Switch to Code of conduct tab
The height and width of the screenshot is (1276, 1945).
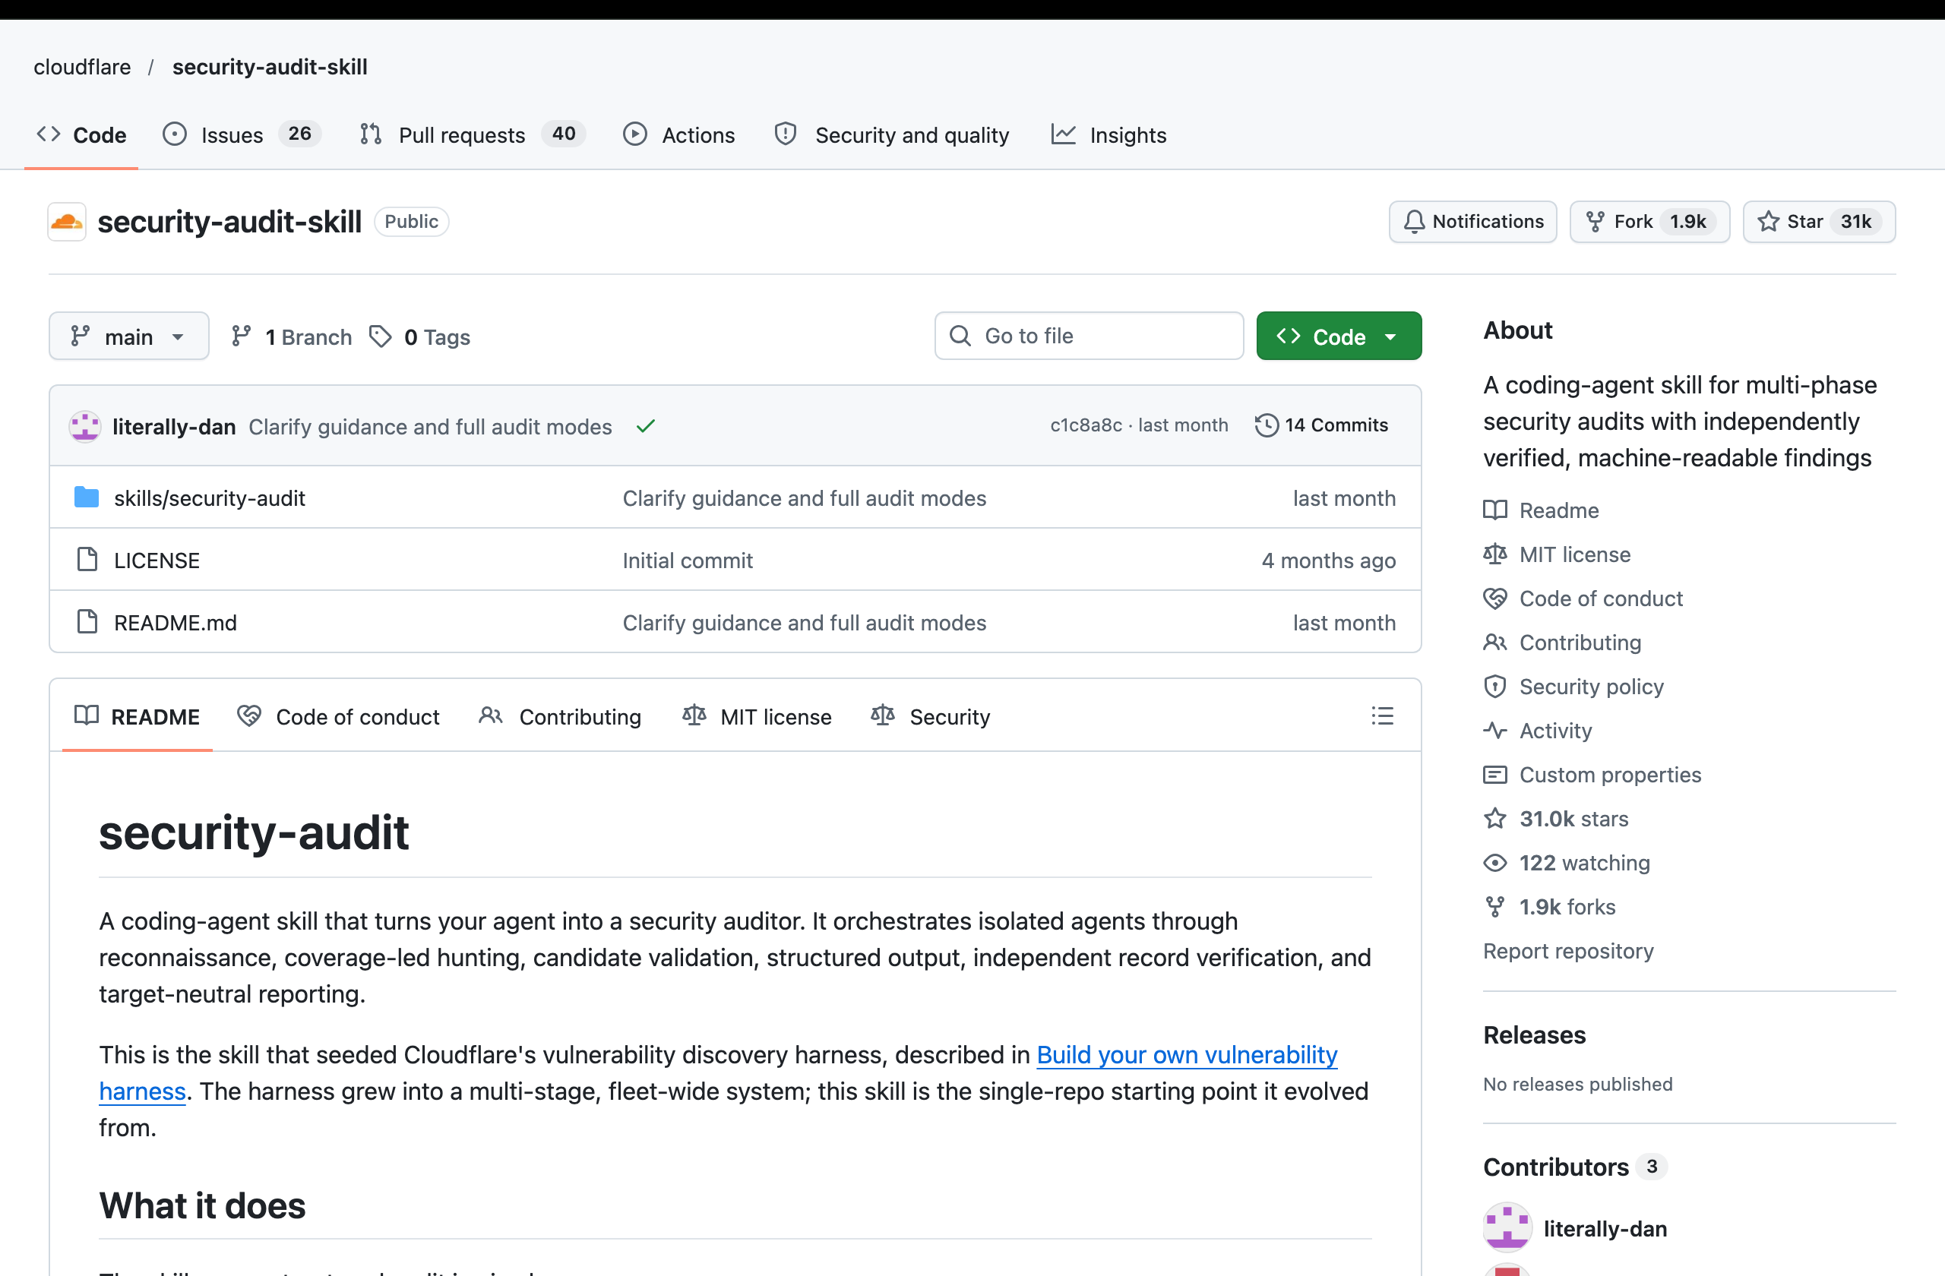[338, 715]
